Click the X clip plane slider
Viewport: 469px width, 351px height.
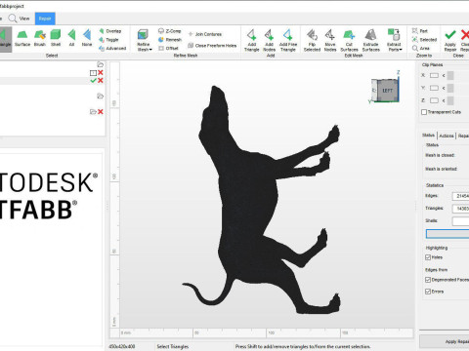(x=450, y=75)
